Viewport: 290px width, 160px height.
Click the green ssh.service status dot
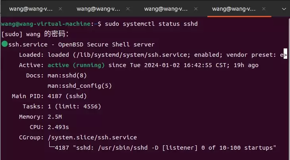click(x=5, y=44)
